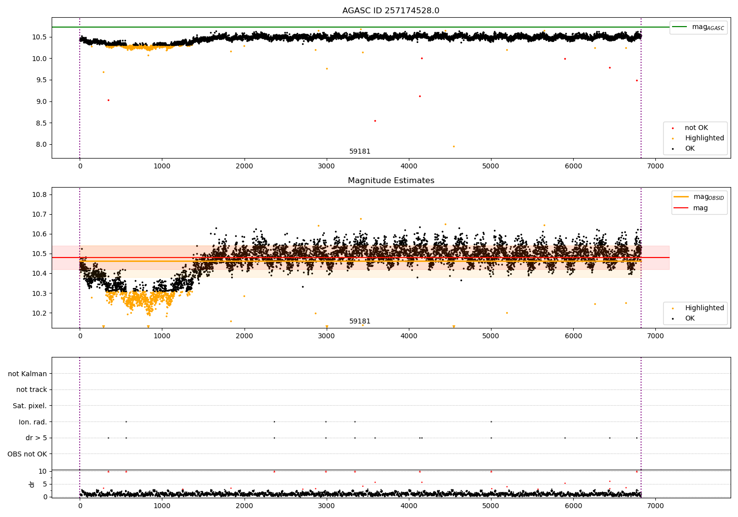The image size is (738, 517).
Task: Click the 'dr > 5' axis label
Action: 36,438
